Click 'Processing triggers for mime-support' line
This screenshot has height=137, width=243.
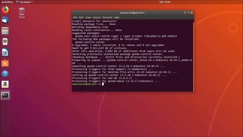click(112, 69)
